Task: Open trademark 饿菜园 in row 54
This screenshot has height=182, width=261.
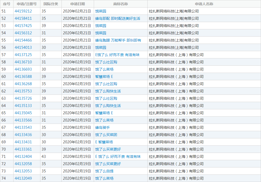Action: (101, 33)
